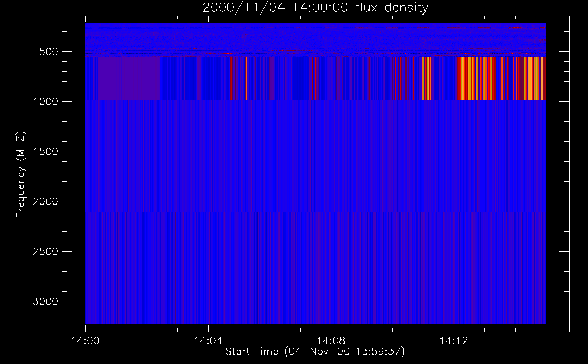
Task: Click the 3000 frequency tick label
Action: 45,301
